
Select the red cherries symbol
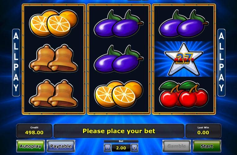(x=184, y=94)
